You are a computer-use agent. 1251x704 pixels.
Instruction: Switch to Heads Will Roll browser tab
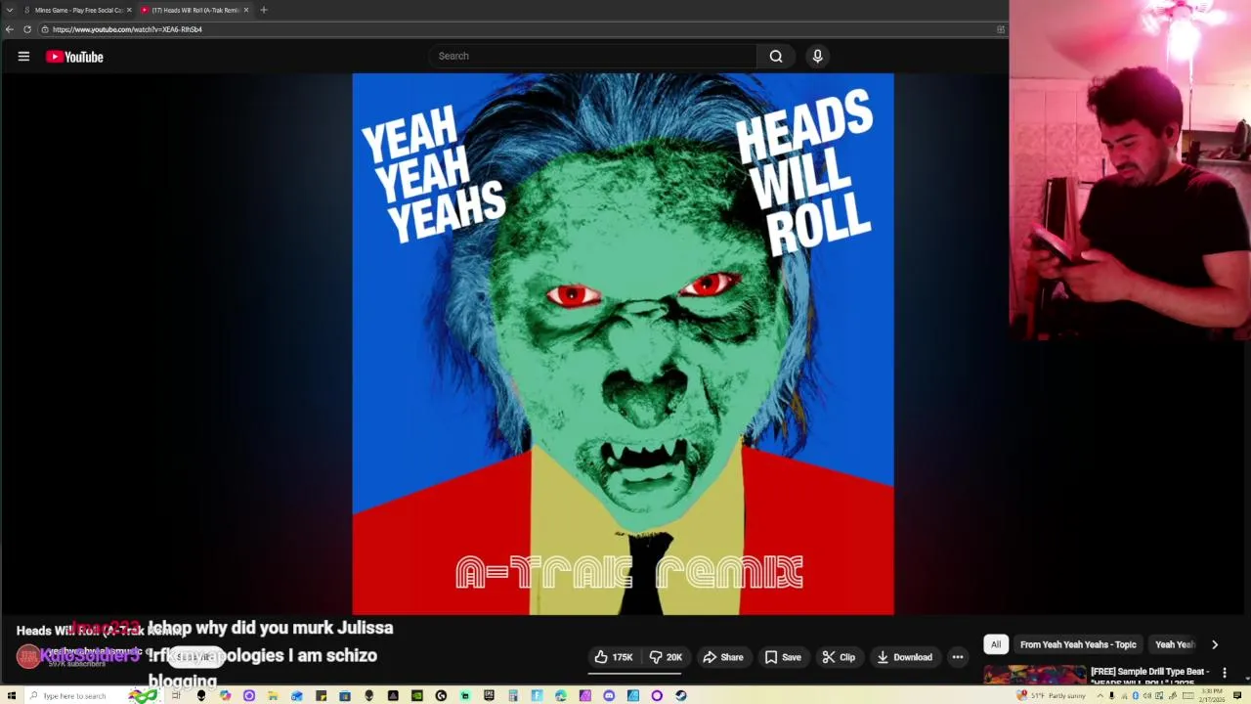194,10
